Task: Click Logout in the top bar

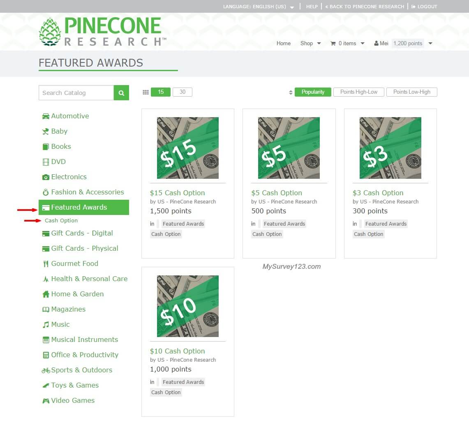Action: click(424, 7)
